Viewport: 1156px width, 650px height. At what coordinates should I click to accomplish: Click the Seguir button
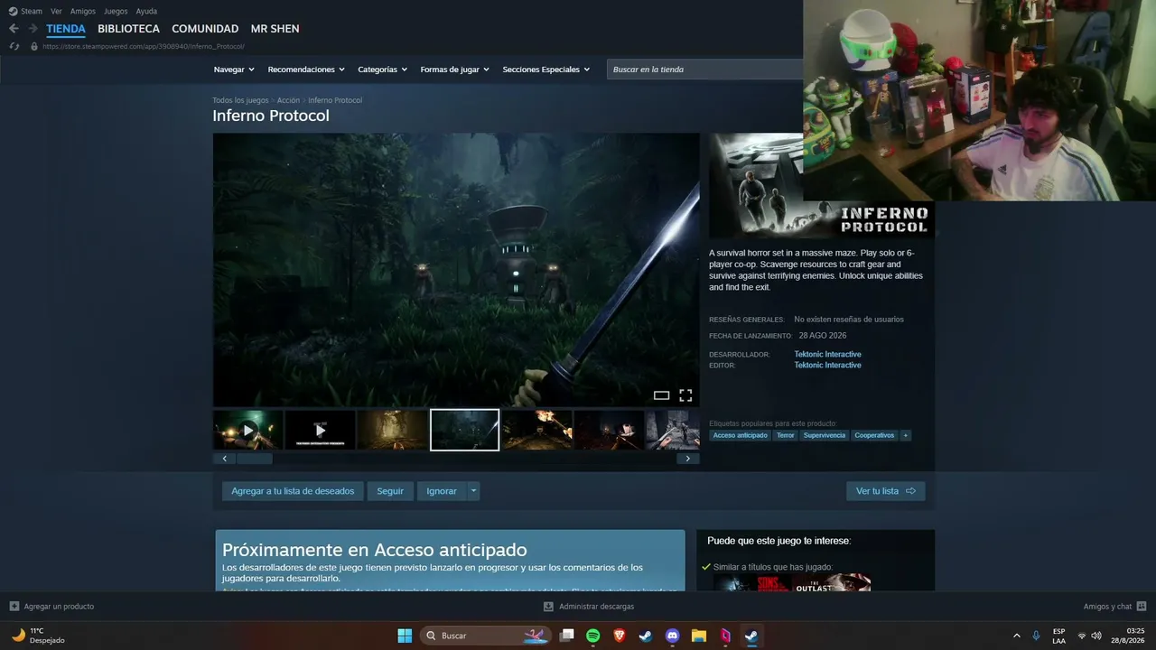[x=390, y=491]
